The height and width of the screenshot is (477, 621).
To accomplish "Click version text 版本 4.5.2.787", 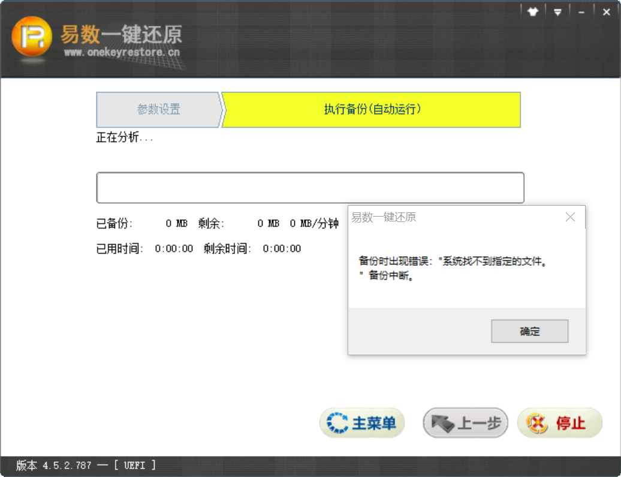I will tap(54, 465).
